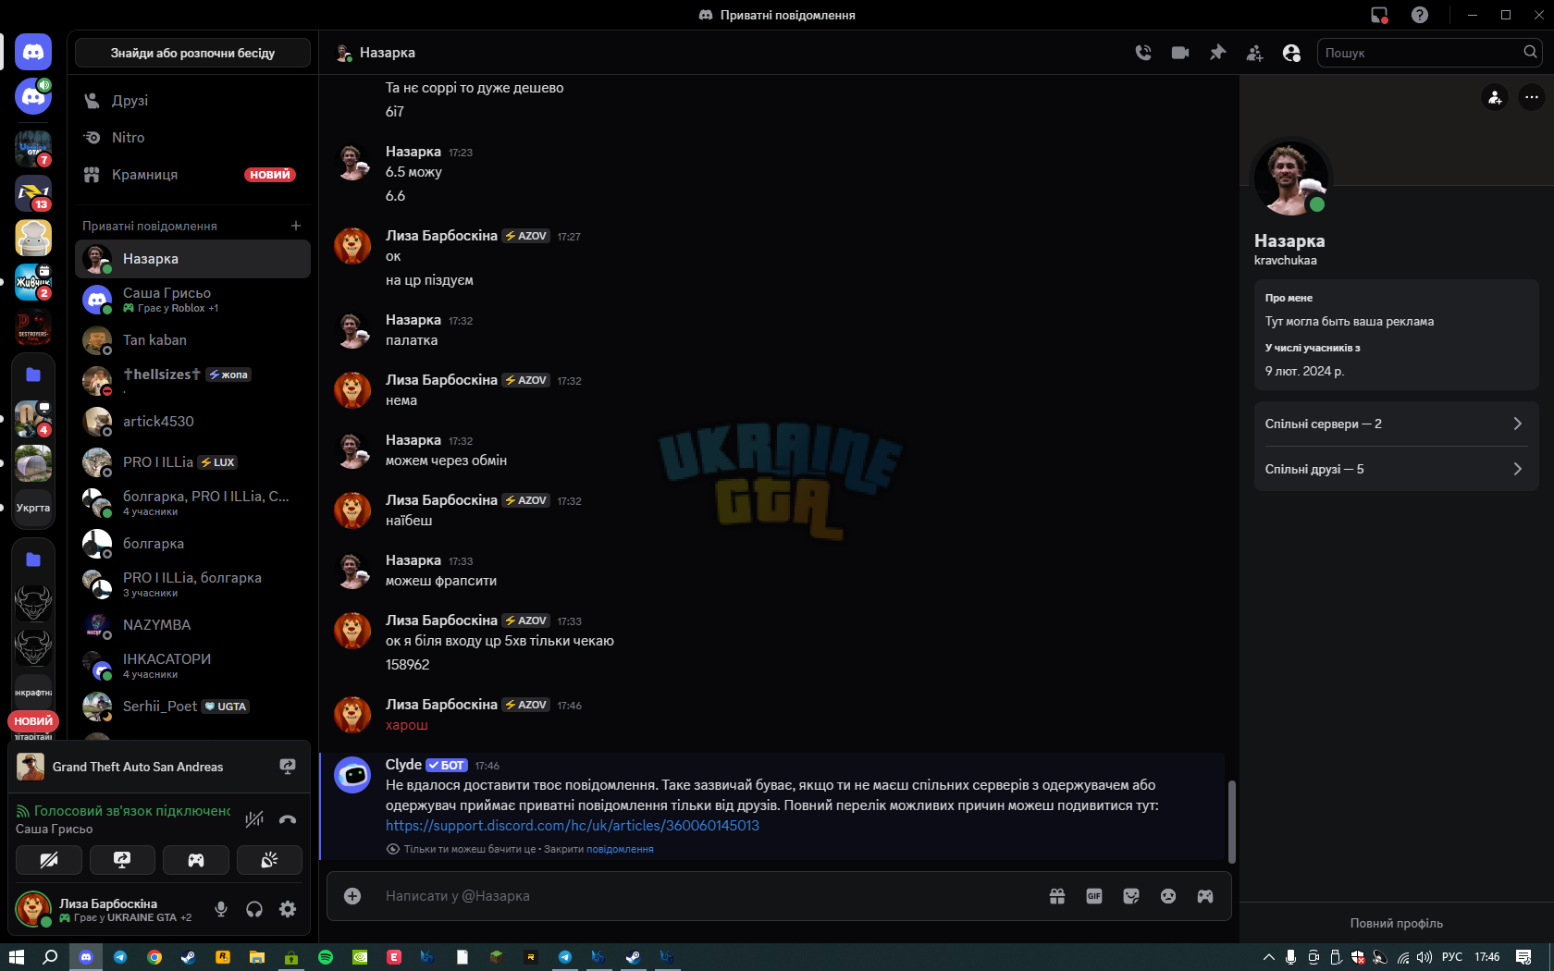
Task: Open the болгарка direct message
Action: (x=192, y=544)
